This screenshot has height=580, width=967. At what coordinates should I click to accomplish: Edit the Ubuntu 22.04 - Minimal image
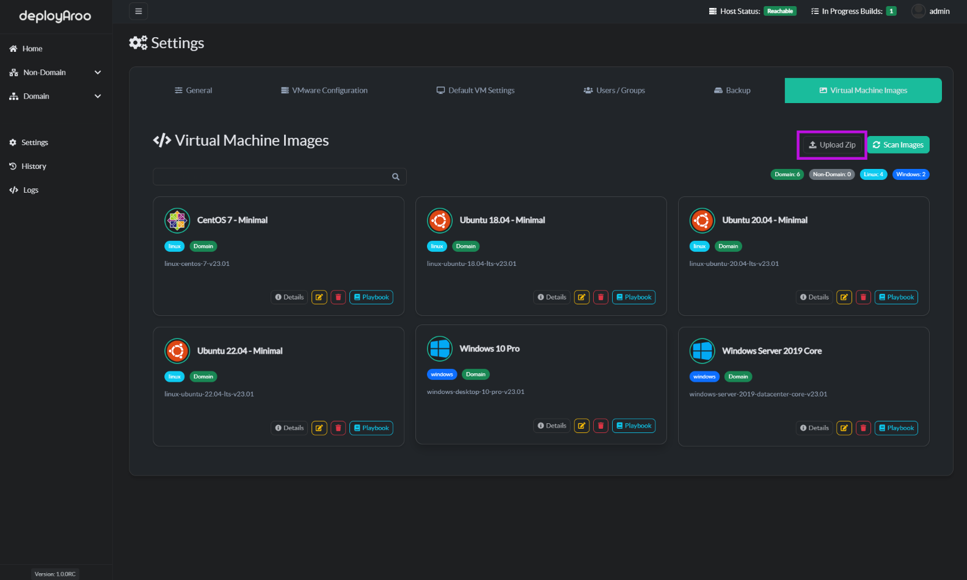(319, 428)
